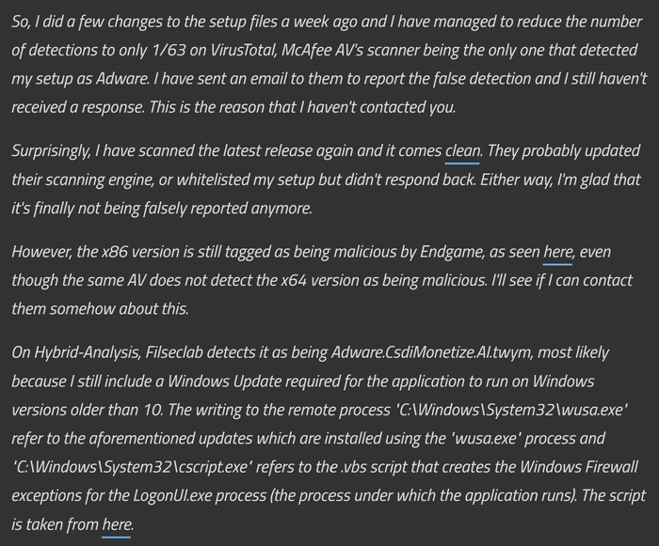Open the "here" link for the script source
This screenshot has width=659, height=546.
(x=116, y=523)
